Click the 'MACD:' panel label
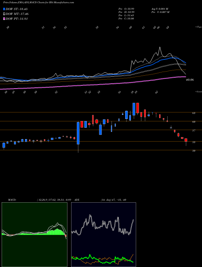This screenshot has width=202, height=267. pyautogui.click(x=12, y=200)
